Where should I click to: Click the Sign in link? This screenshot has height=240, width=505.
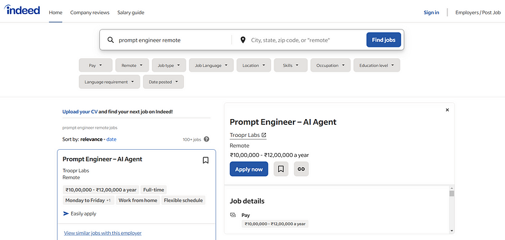(431, 13)
